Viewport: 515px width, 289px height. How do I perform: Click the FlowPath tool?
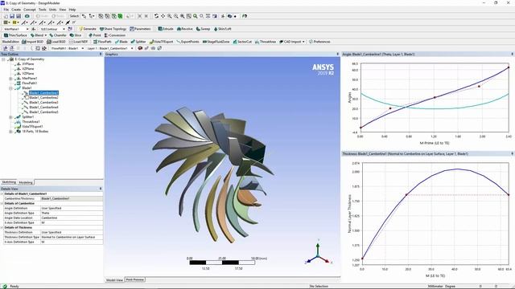tap(102, 42)
